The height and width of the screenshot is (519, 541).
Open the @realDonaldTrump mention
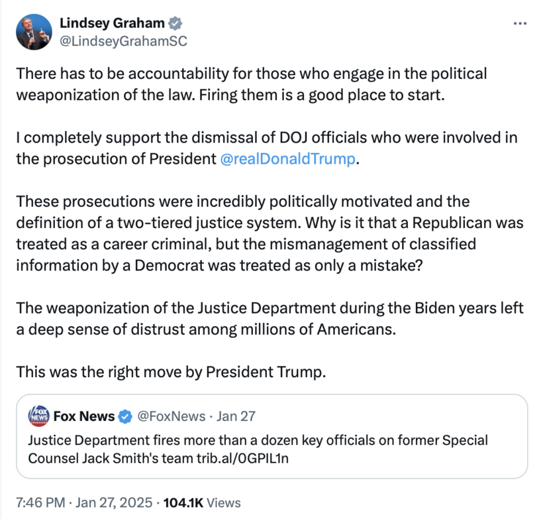289,159
